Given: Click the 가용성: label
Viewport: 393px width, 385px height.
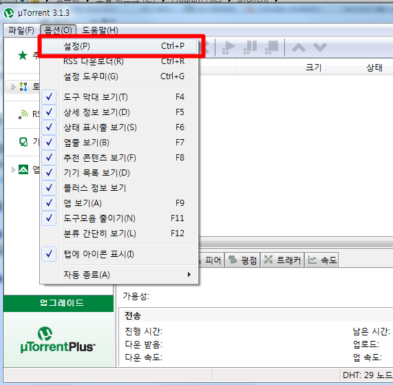Looking at the screenshot, I should (x=136, y=296).
